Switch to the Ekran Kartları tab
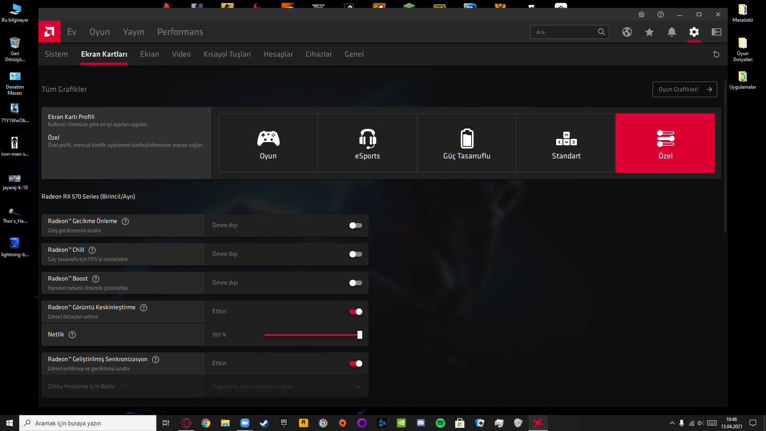This screenshot has height=431, width=766. point(104,54)
